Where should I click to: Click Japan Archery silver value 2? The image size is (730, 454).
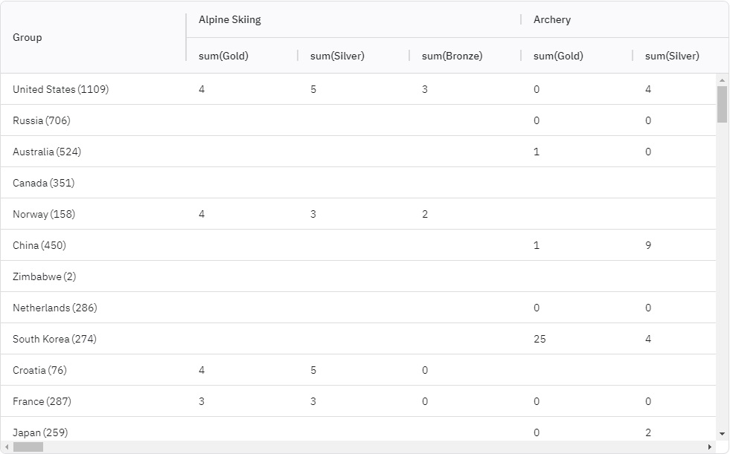click(648, 432)
